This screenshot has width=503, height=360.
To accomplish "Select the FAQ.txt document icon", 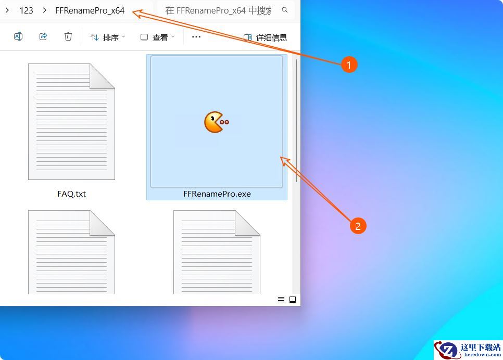I will click(71, 122).
